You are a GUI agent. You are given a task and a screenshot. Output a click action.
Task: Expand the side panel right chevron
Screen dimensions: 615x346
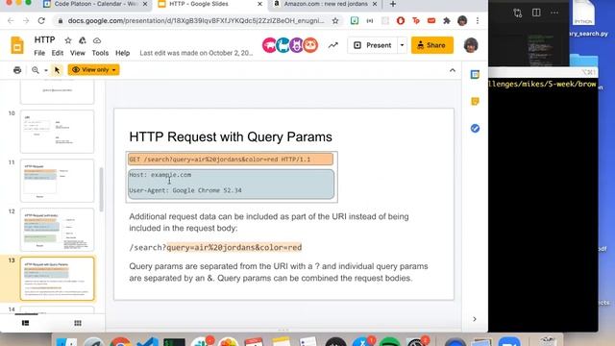[x=475, y=319]
